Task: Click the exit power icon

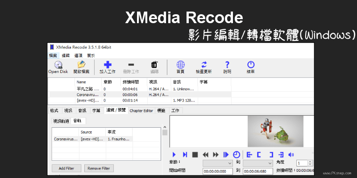Action: pyautogui.click(x=251, y=65)
